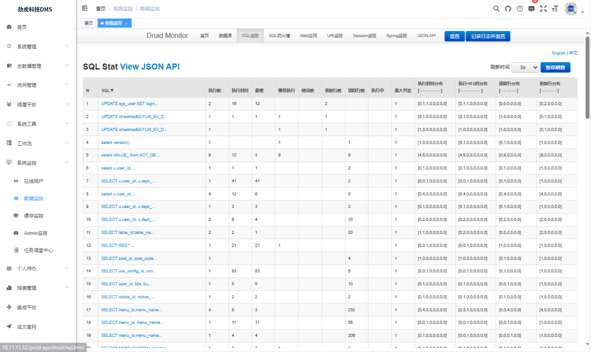Open the GitHub source icon
Screen dimensions: 591x352
[x=508, y=9]
